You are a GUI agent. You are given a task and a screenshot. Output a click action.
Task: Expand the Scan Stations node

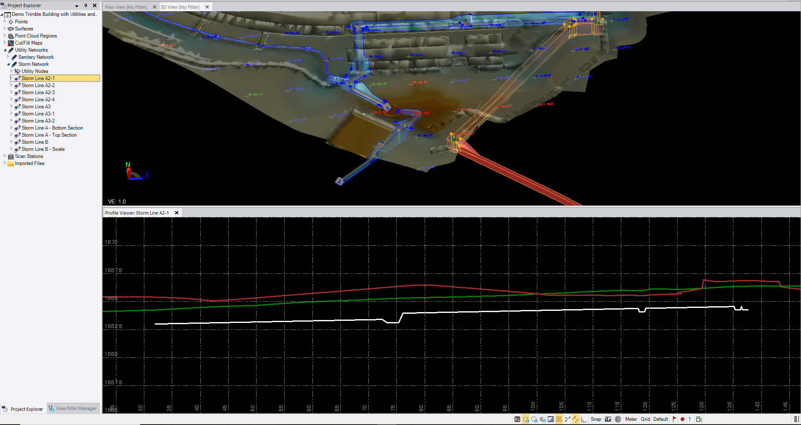click(x=5, y=156)
